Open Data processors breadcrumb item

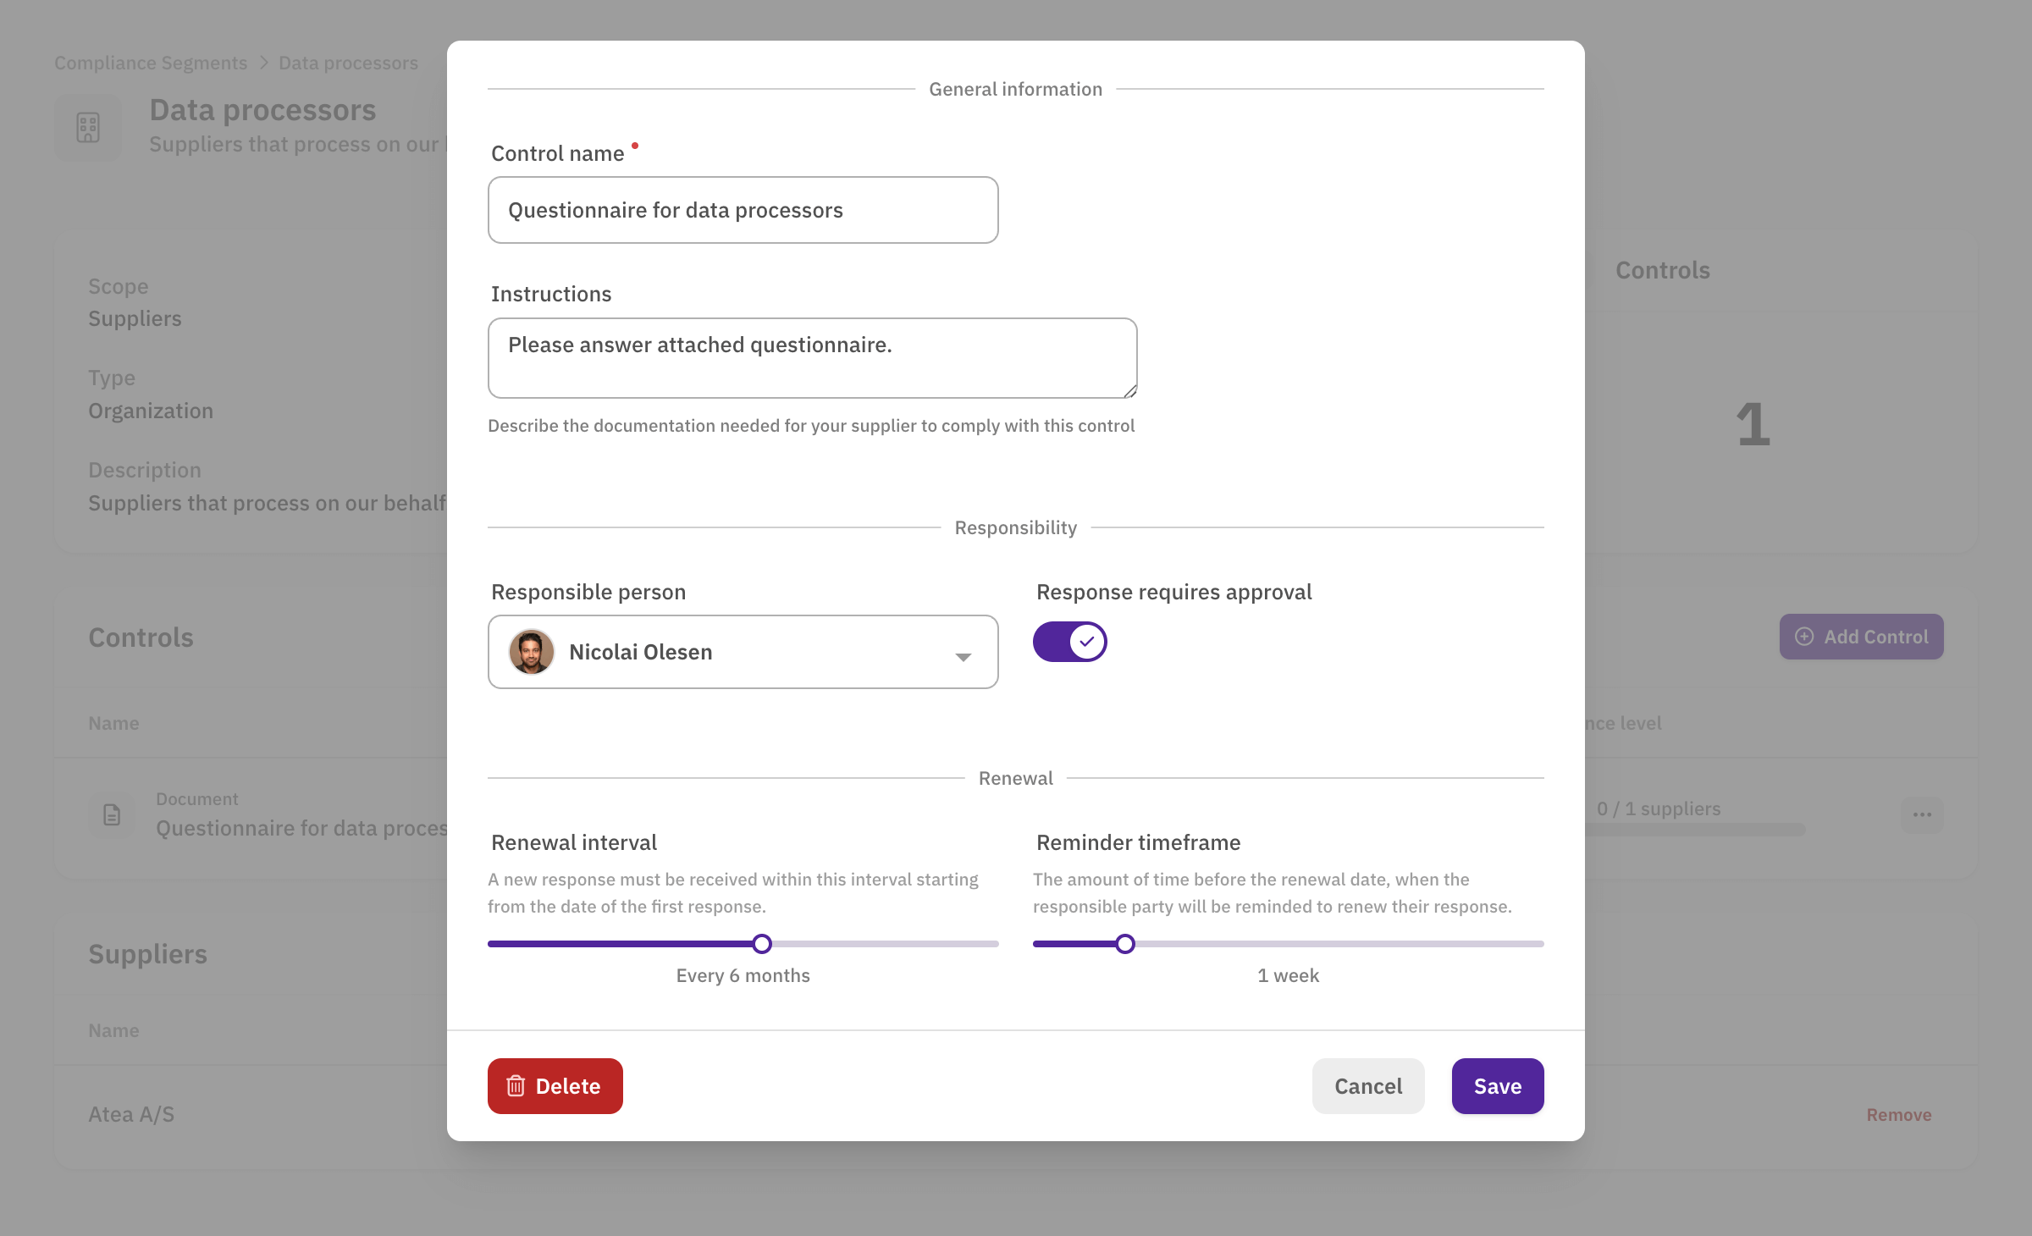348,63
